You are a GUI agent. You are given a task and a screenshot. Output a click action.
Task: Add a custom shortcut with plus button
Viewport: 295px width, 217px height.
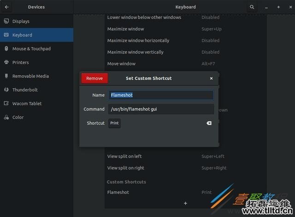[185, 203]
